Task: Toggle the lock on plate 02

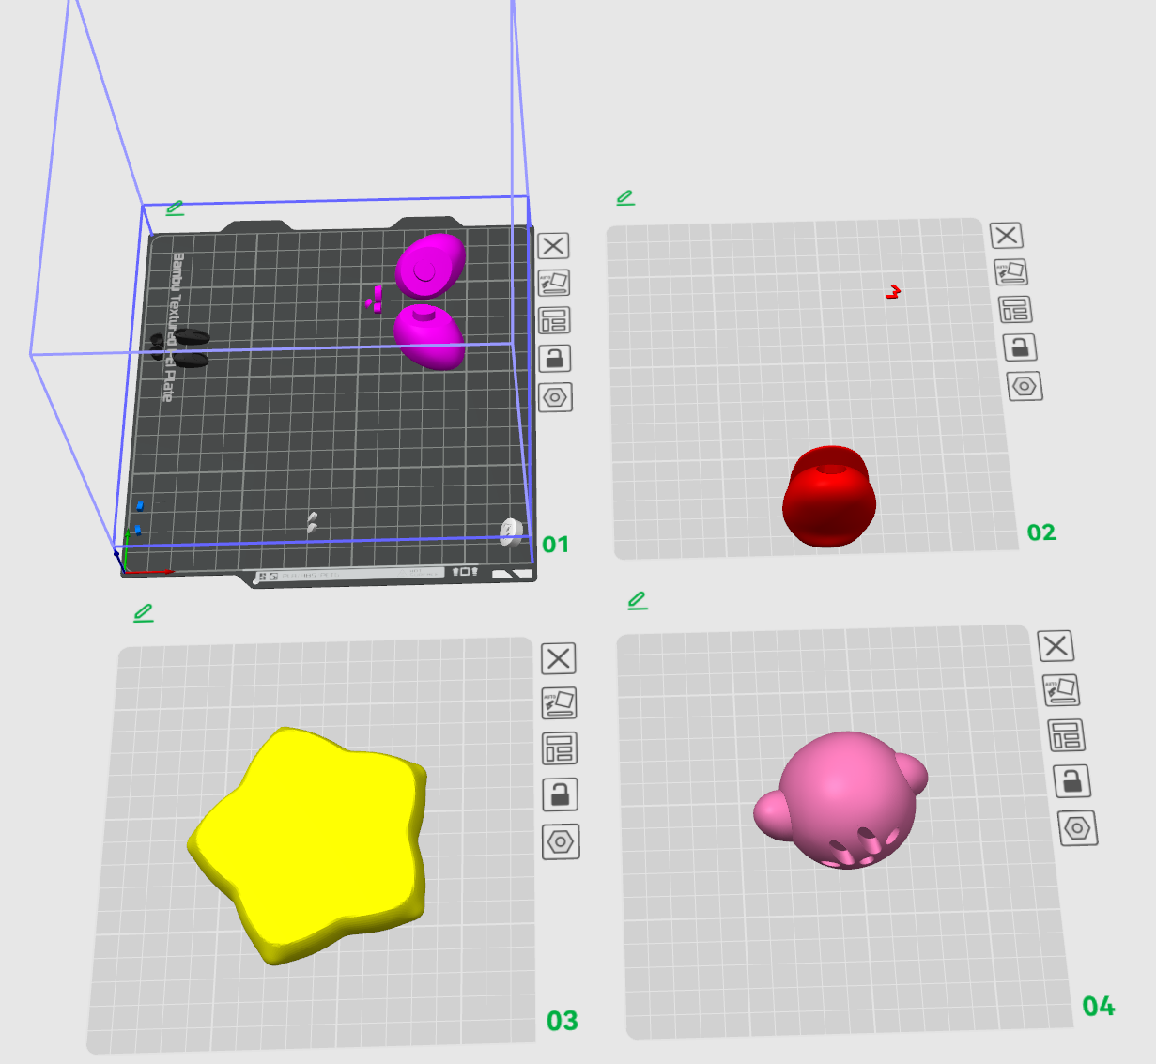Action: 1020,347
